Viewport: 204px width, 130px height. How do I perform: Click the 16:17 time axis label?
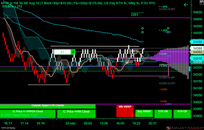(8, 123)
